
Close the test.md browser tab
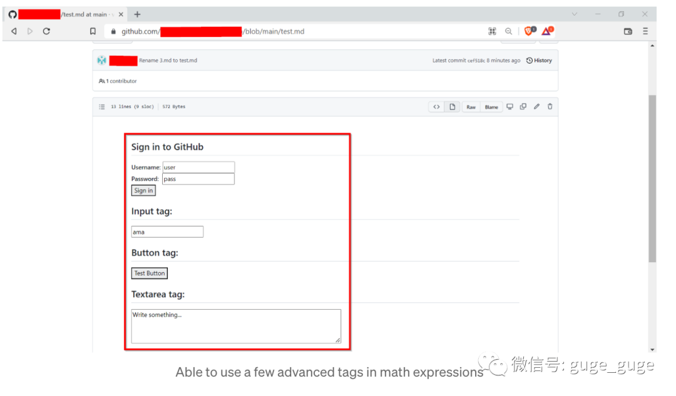click(x=121, y=14)
